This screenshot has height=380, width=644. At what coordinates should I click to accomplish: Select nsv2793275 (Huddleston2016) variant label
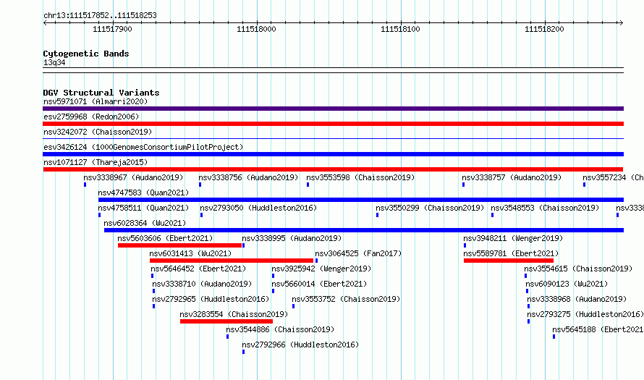[585, 314]
